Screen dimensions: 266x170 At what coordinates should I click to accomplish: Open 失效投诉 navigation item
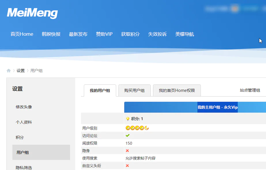point(157,34)
